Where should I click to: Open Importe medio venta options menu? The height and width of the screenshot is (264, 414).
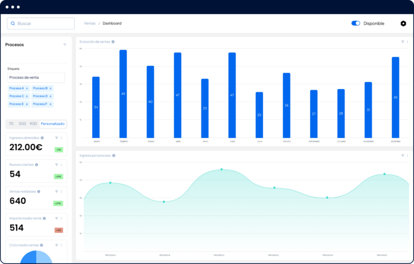[61, 218]
